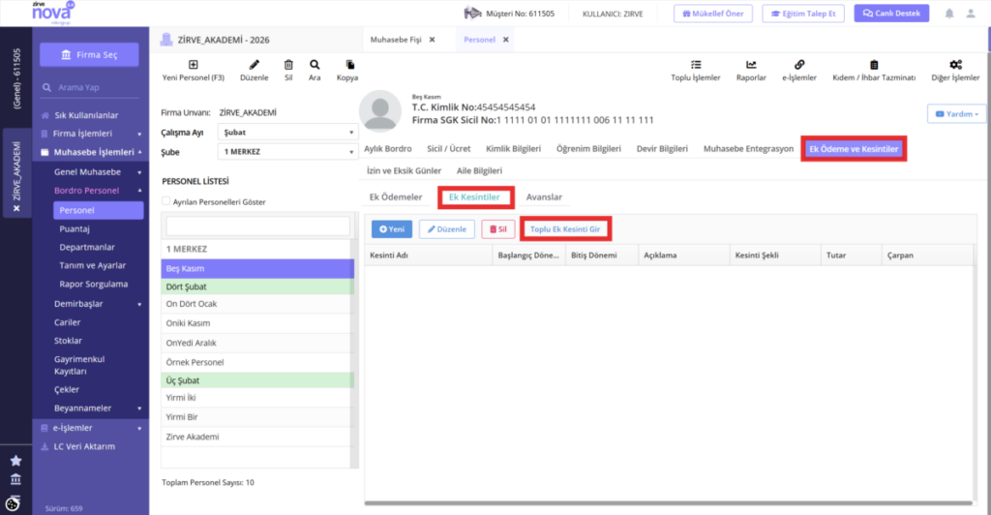Click the Yeni Personel (F3) icon

pos(193,65)
